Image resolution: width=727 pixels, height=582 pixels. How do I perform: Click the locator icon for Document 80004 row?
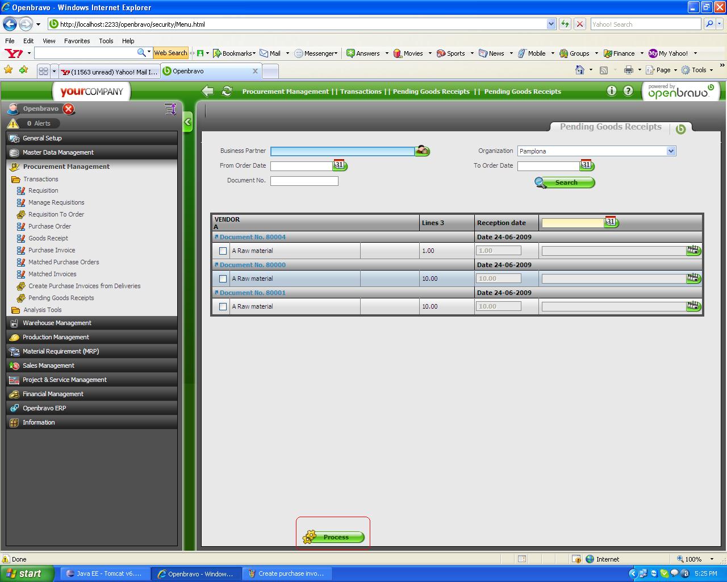(x=693, y=251)
